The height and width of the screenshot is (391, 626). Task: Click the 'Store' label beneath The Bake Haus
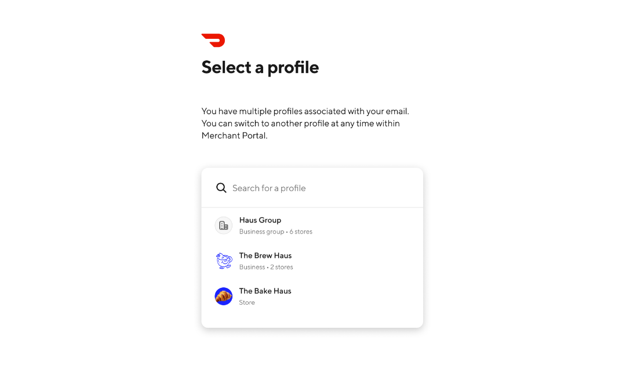point(247,302)
